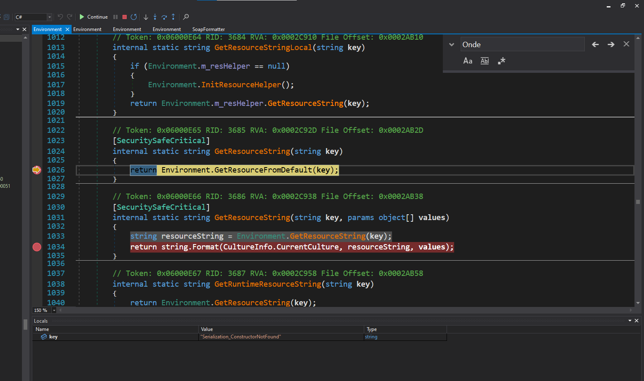Click GetResourceFromDefault on line 1026
Screen dimensions: 644x381
click(x=263, y=170)
